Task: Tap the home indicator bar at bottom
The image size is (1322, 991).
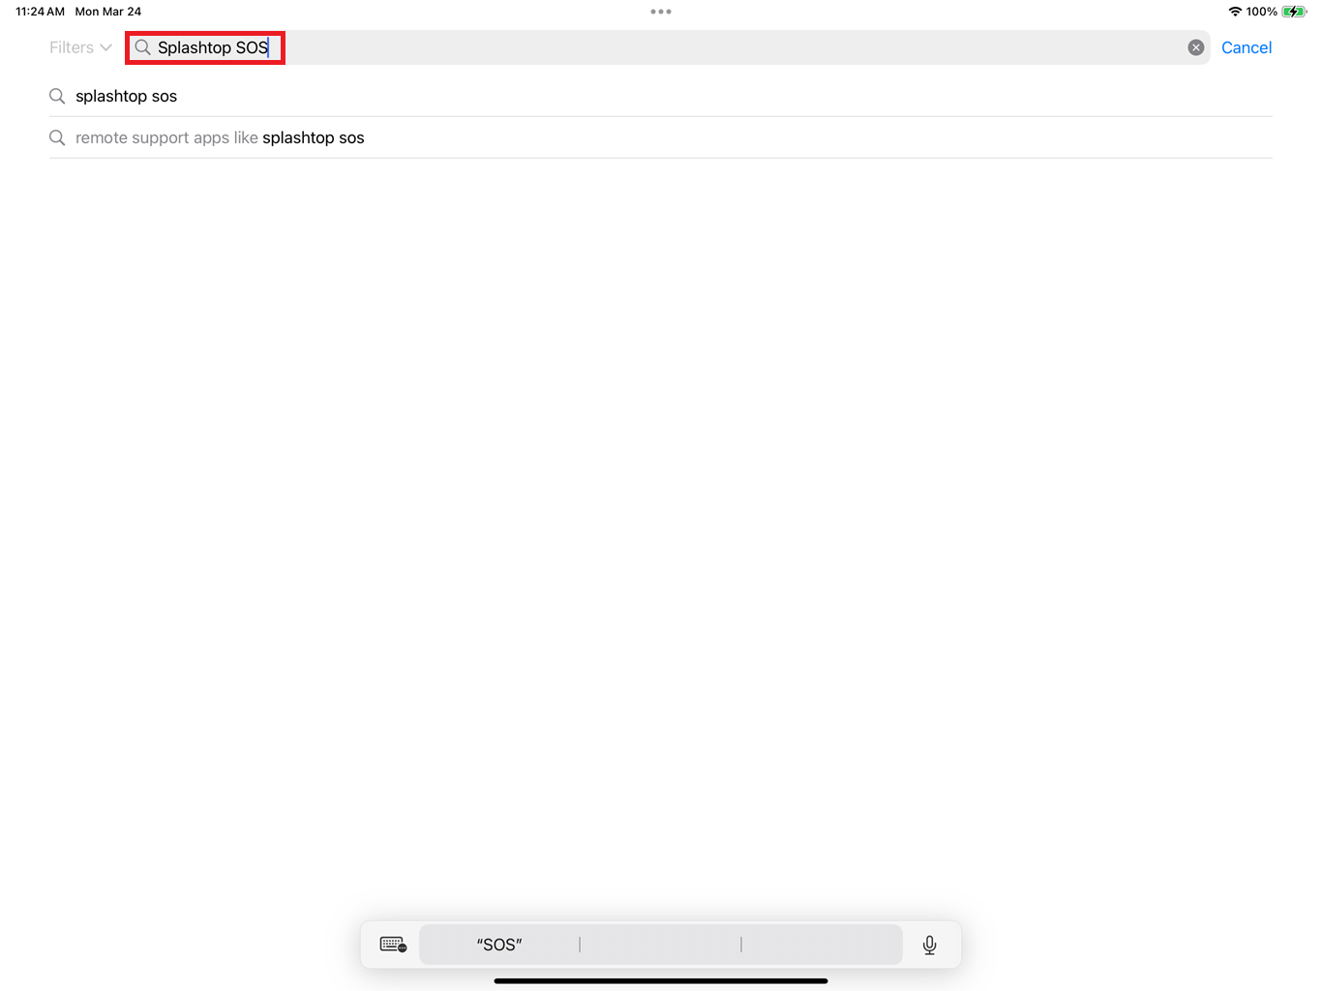Action: (661, 980)
